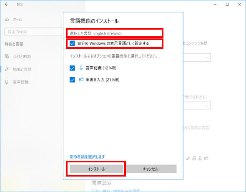
Task: Click the 時刻と言語 section heading
Action: 14,44
